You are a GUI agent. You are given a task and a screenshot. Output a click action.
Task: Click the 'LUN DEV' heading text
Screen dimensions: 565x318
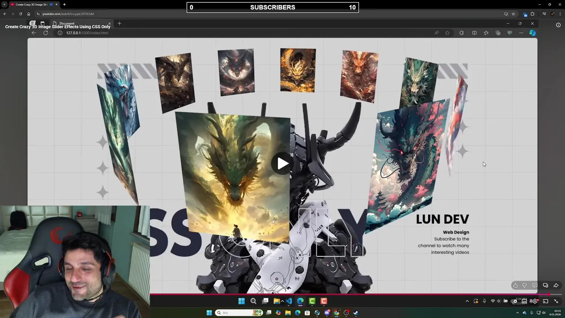click(442, 220)
